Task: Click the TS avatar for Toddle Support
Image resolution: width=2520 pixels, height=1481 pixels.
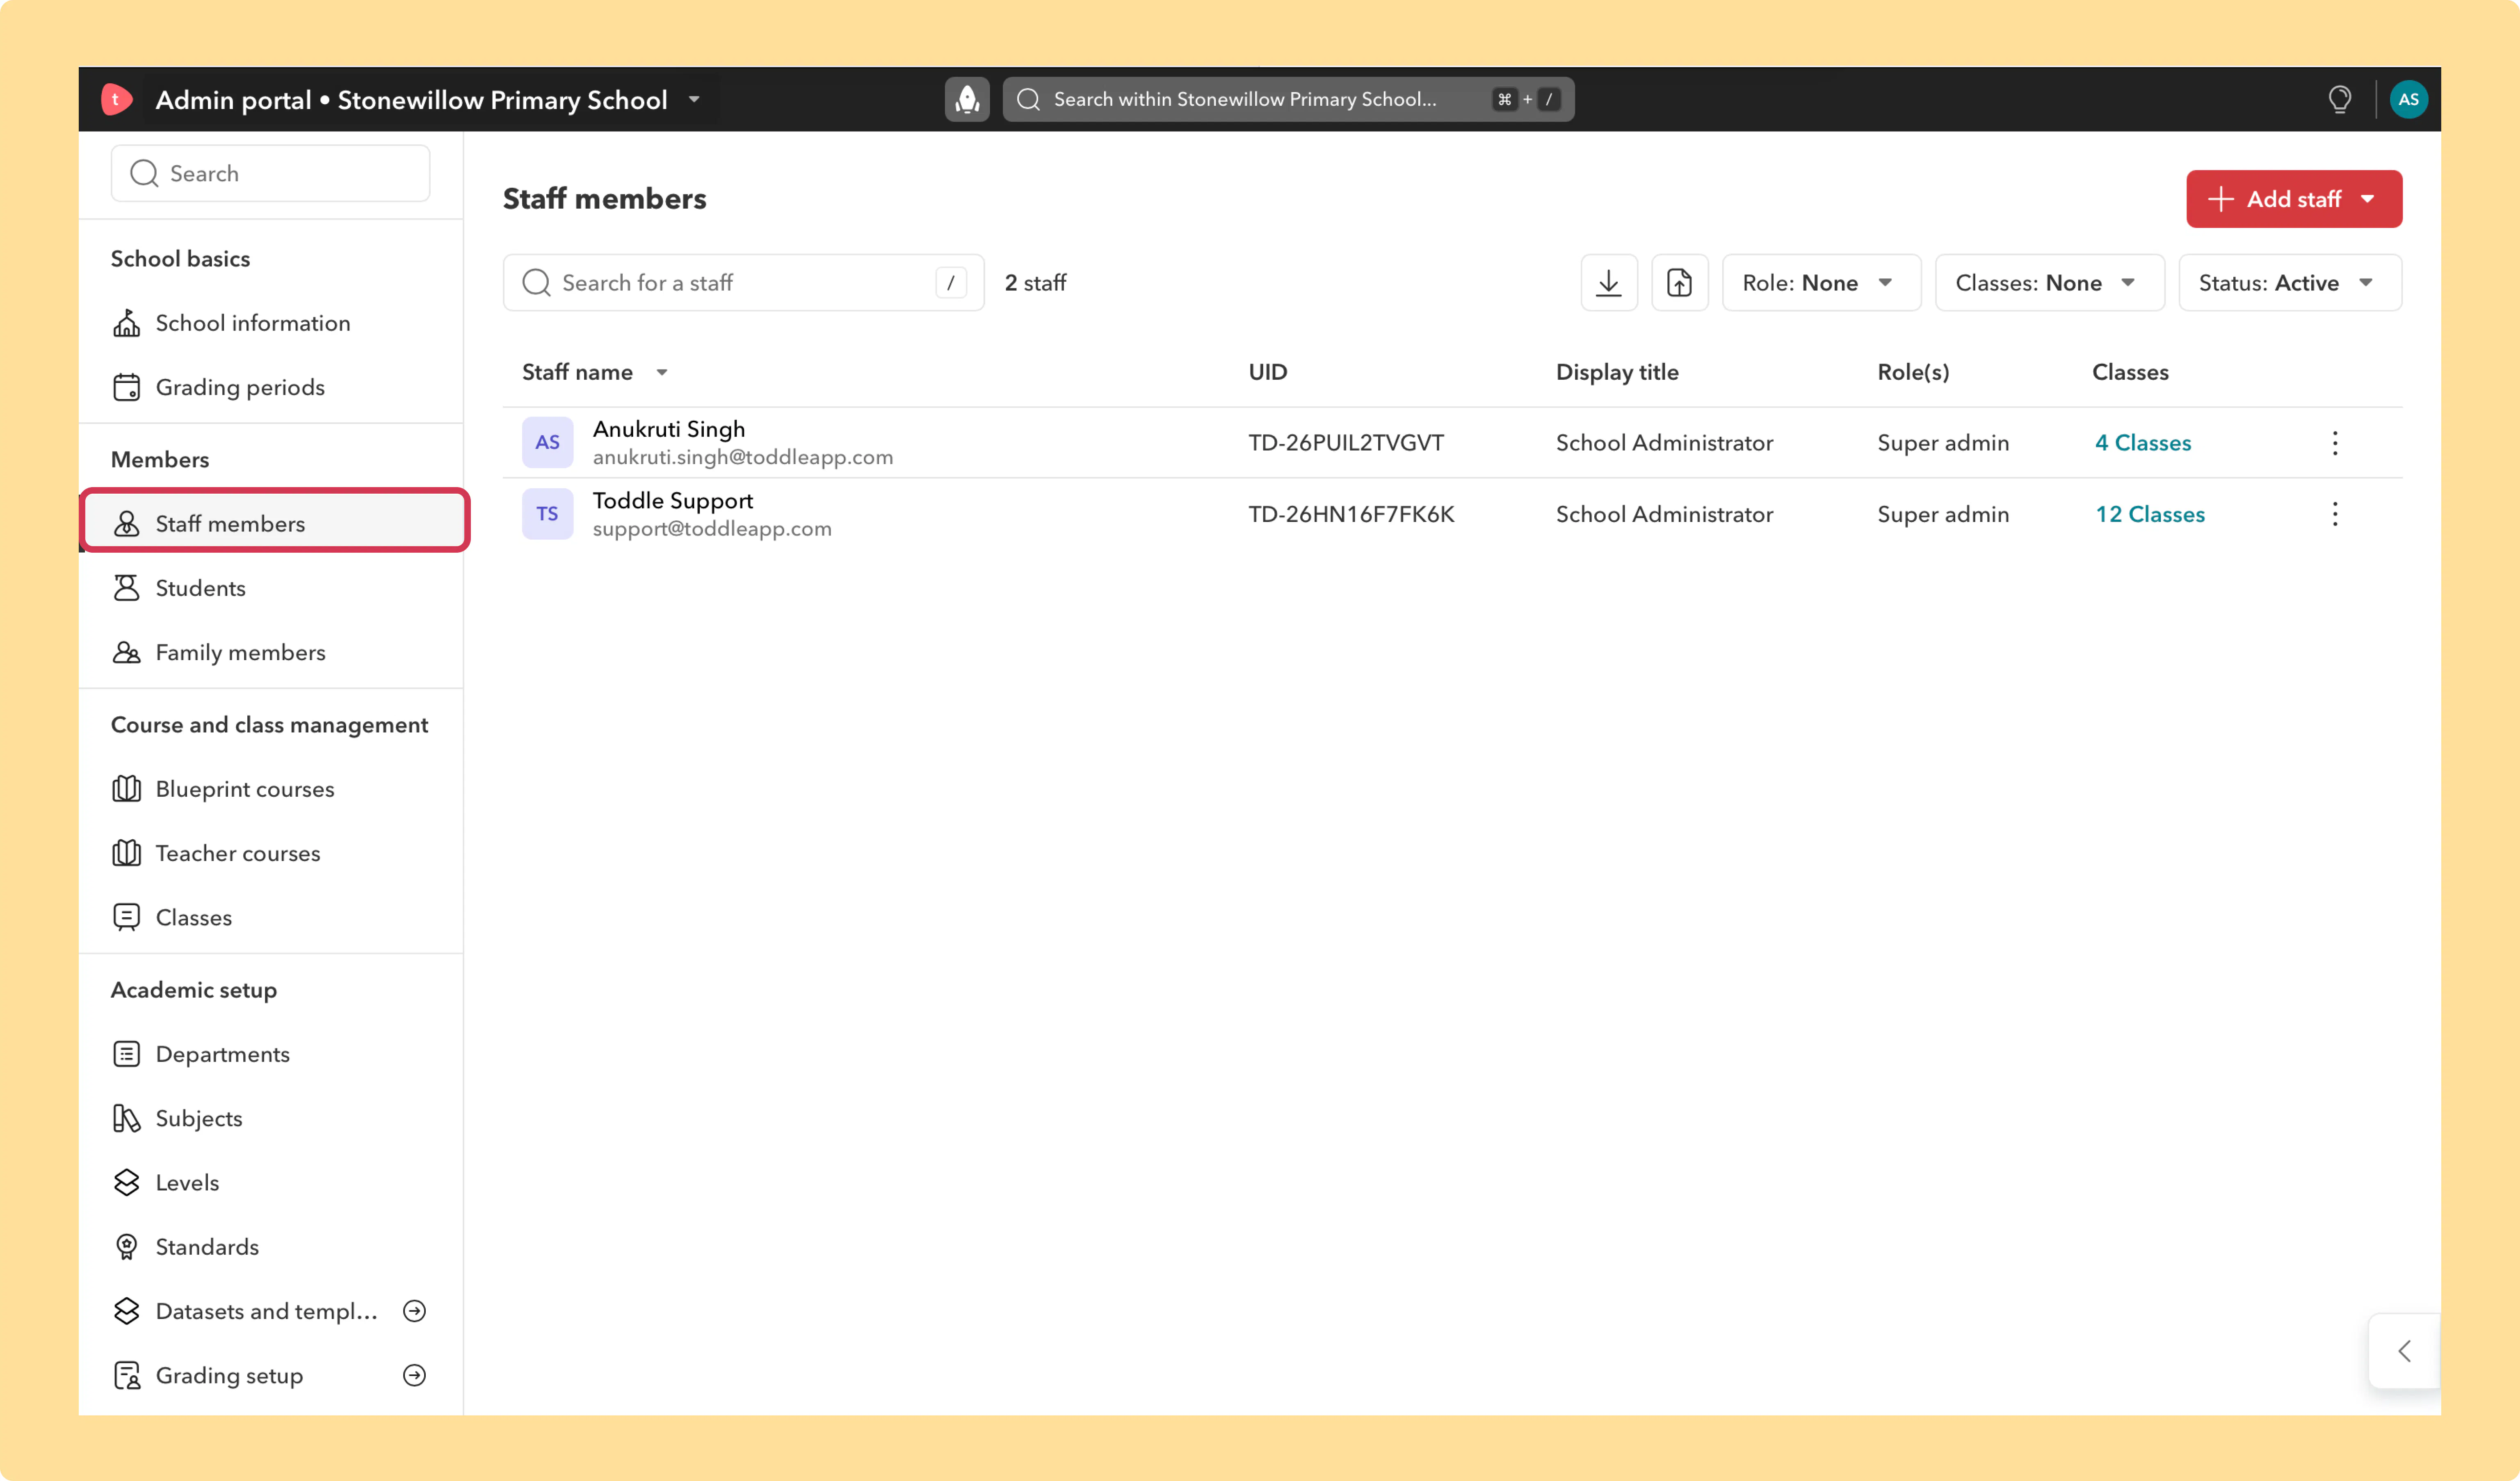Action: pyautogui.click(x=547, y=514)
